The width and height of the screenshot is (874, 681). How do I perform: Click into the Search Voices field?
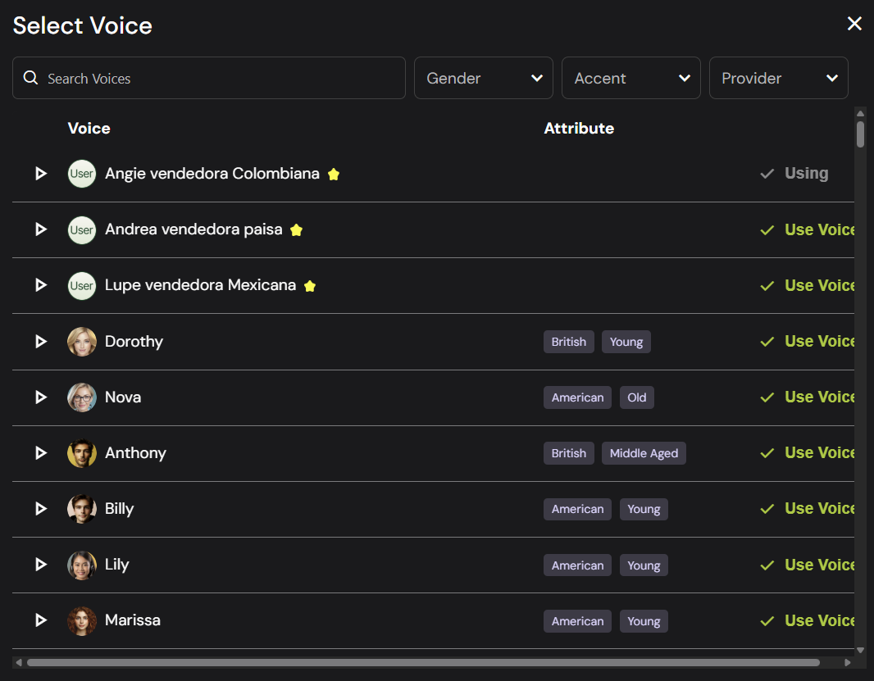pyautogui.click(x=221, y=78)
